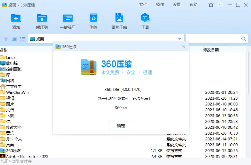Click the 此电脑 computer icon
Screen dimensions: 251x165
coord(3,63)
